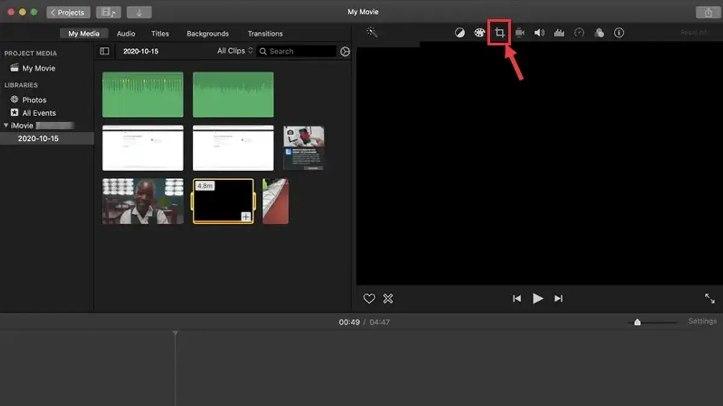Go back to Projects
The width and height of the screenshot is (723, 406).
[x=68, y=13]
